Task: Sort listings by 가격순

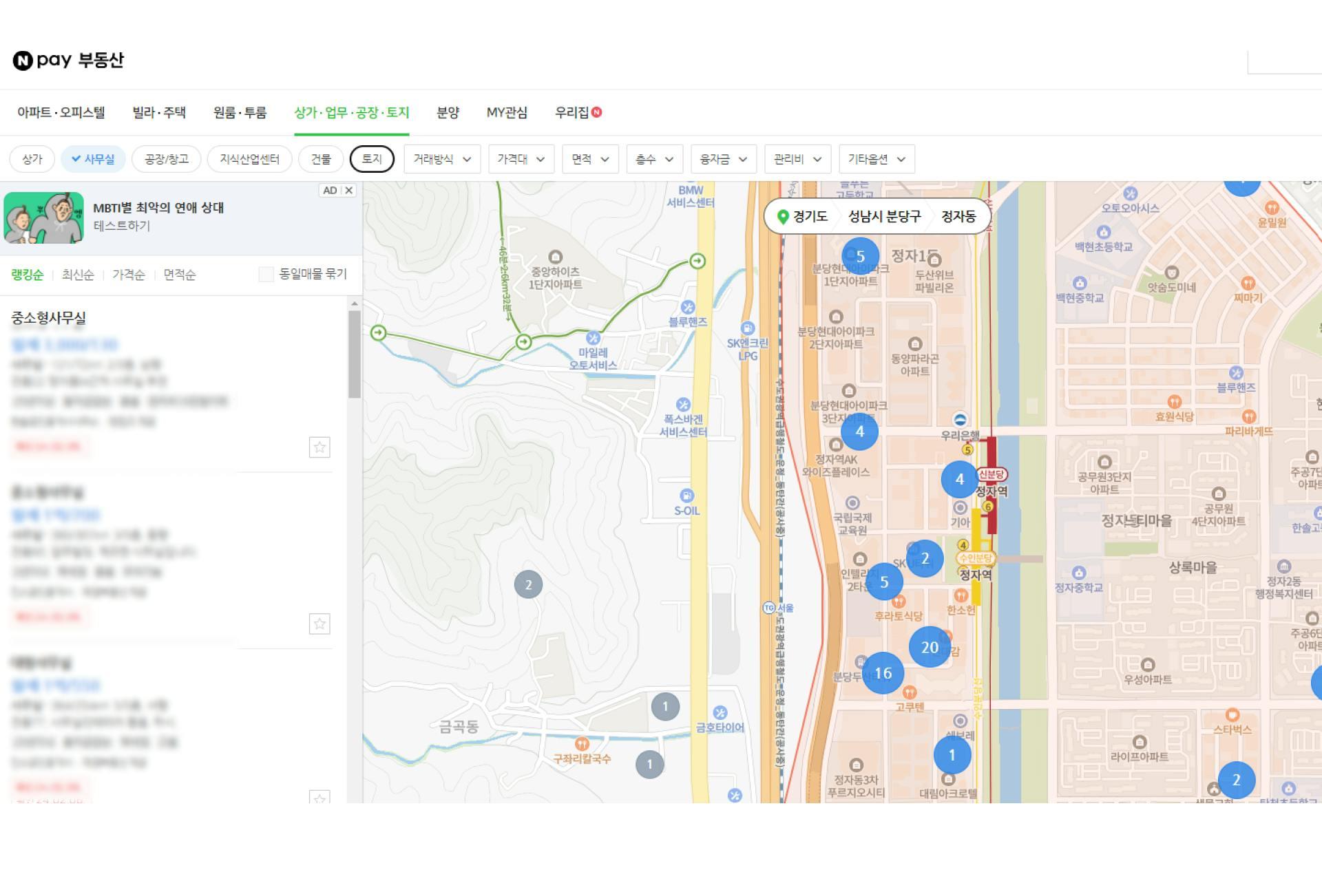Action: tap(129, 275)
